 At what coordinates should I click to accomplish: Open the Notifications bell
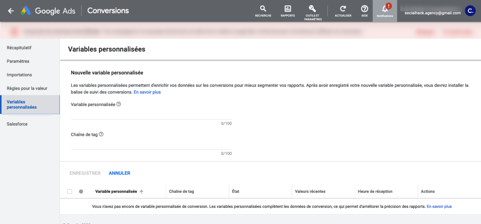point(385,10)
